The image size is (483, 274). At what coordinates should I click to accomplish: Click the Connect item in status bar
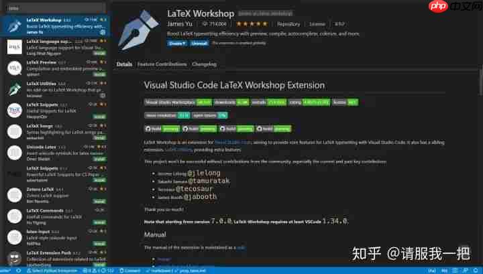click(x=129, y=271)
